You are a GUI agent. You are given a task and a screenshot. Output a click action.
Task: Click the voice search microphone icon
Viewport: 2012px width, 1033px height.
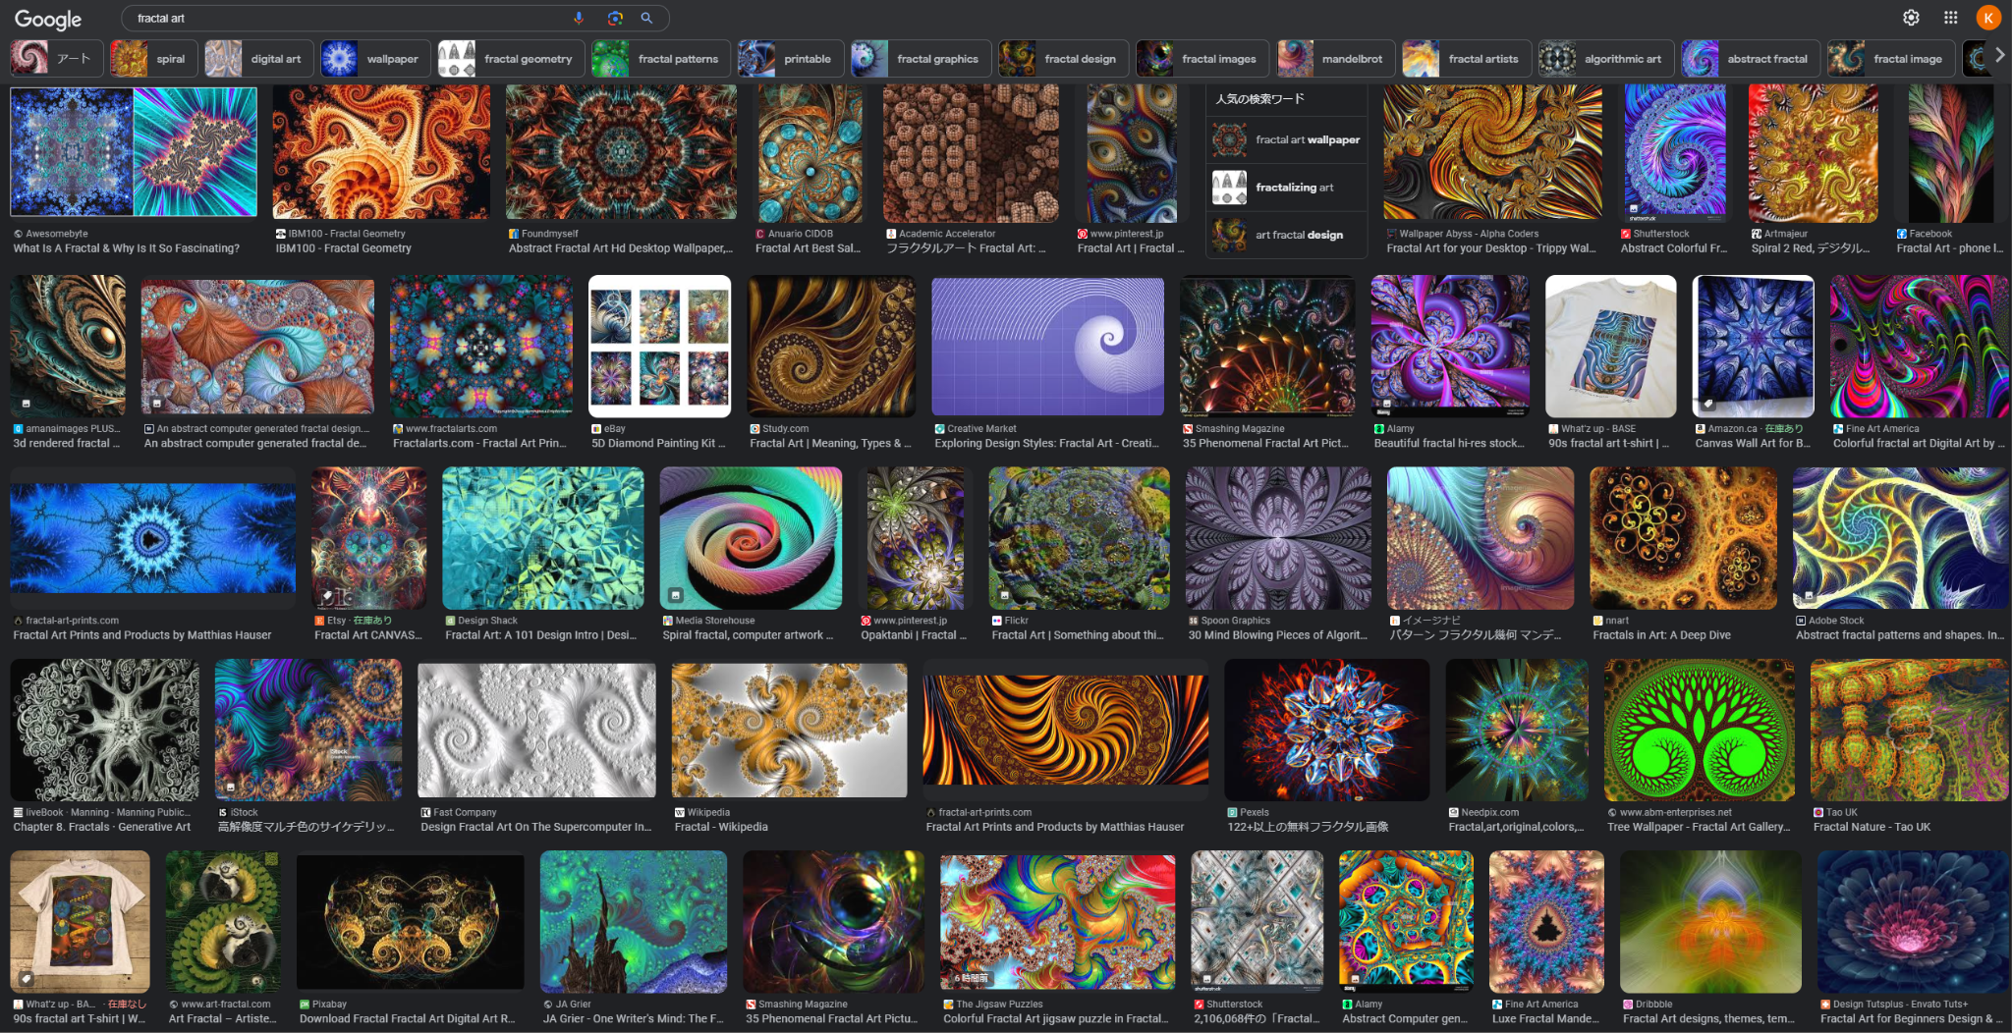(x=579, y=18)
